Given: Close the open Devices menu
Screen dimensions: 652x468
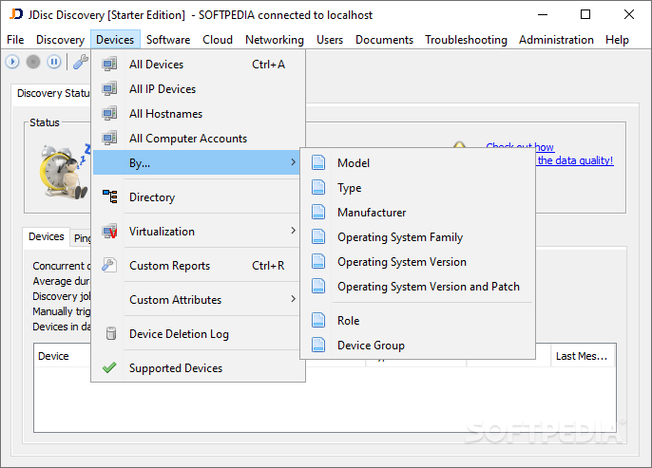Looking at the screenshot, I should [x=115, y=40].
